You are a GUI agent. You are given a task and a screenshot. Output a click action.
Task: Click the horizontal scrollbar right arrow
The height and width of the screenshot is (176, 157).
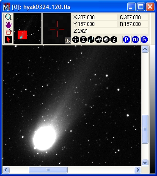click(138, 170)
